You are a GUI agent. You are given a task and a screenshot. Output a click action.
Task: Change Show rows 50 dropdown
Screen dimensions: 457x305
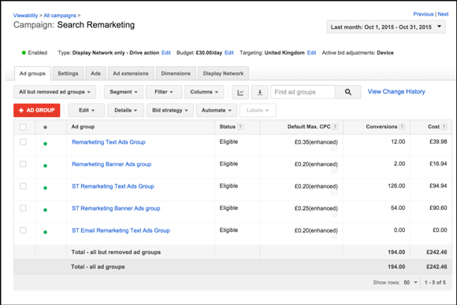(411, 282)
